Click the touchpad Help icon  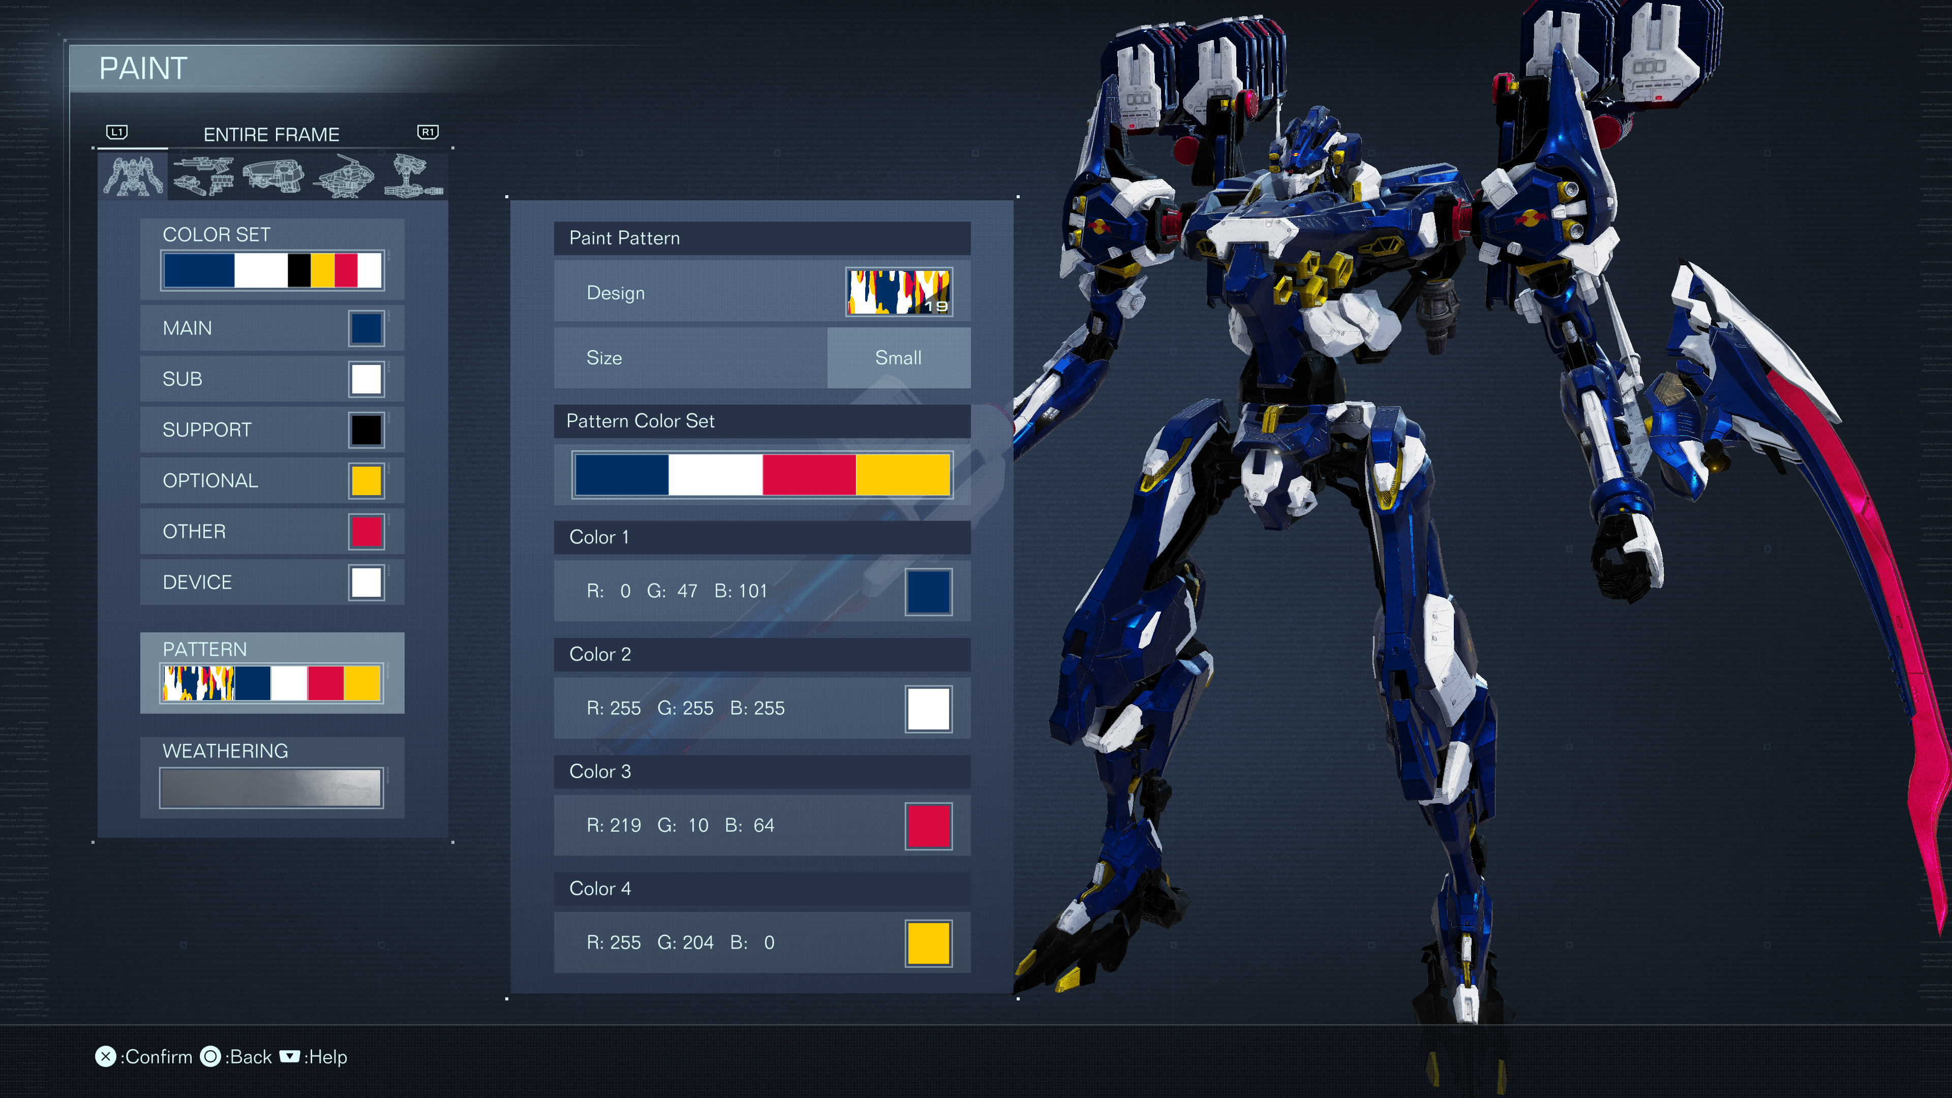coord(289,1056)
